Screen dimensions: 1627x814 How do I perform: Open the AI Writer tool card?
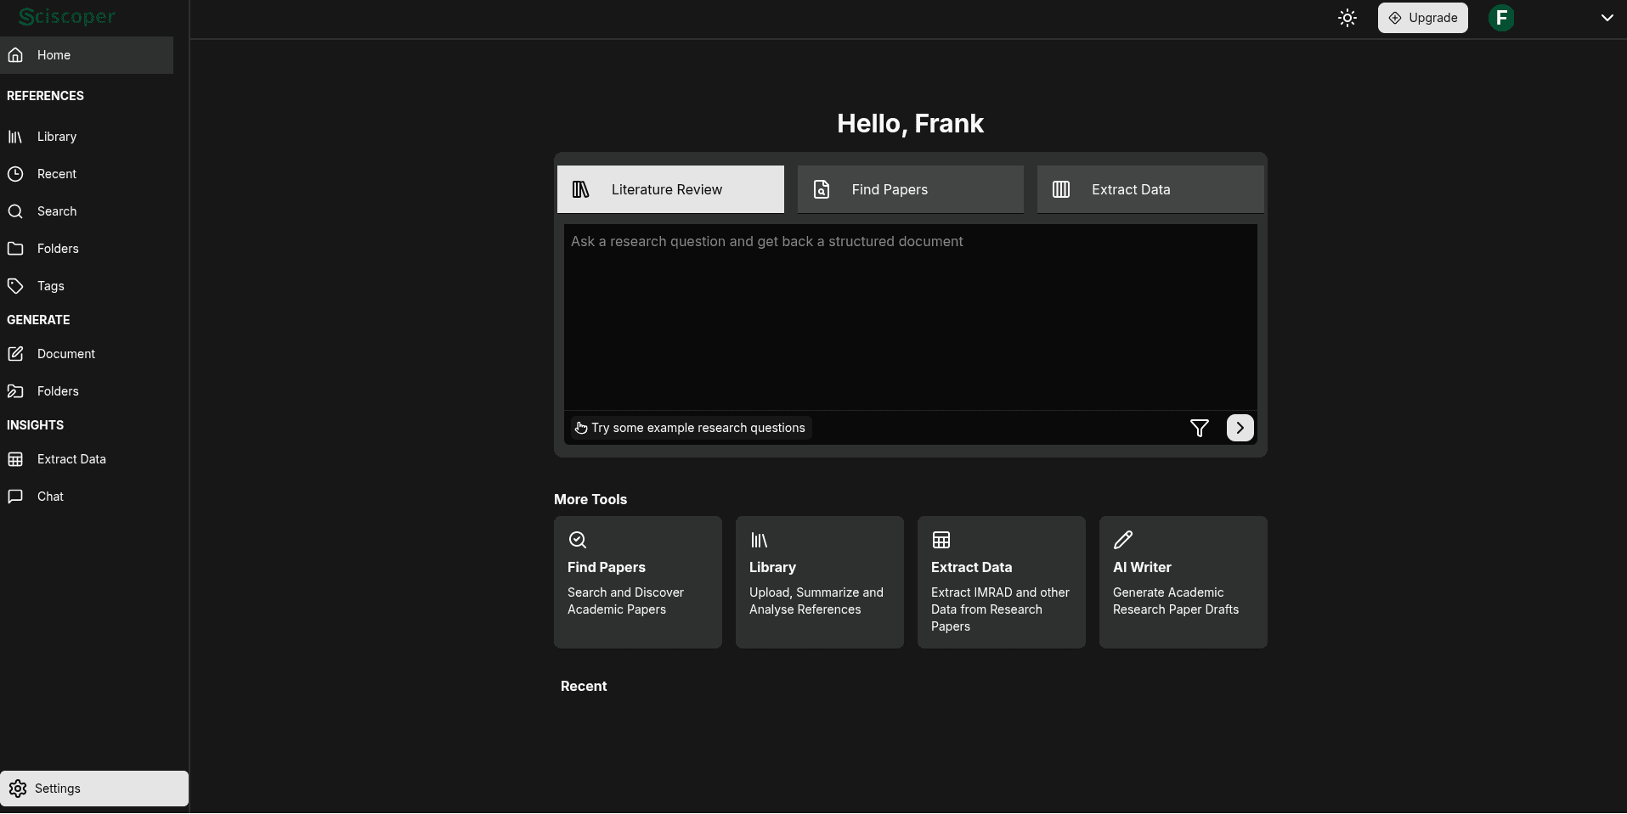1183,582
